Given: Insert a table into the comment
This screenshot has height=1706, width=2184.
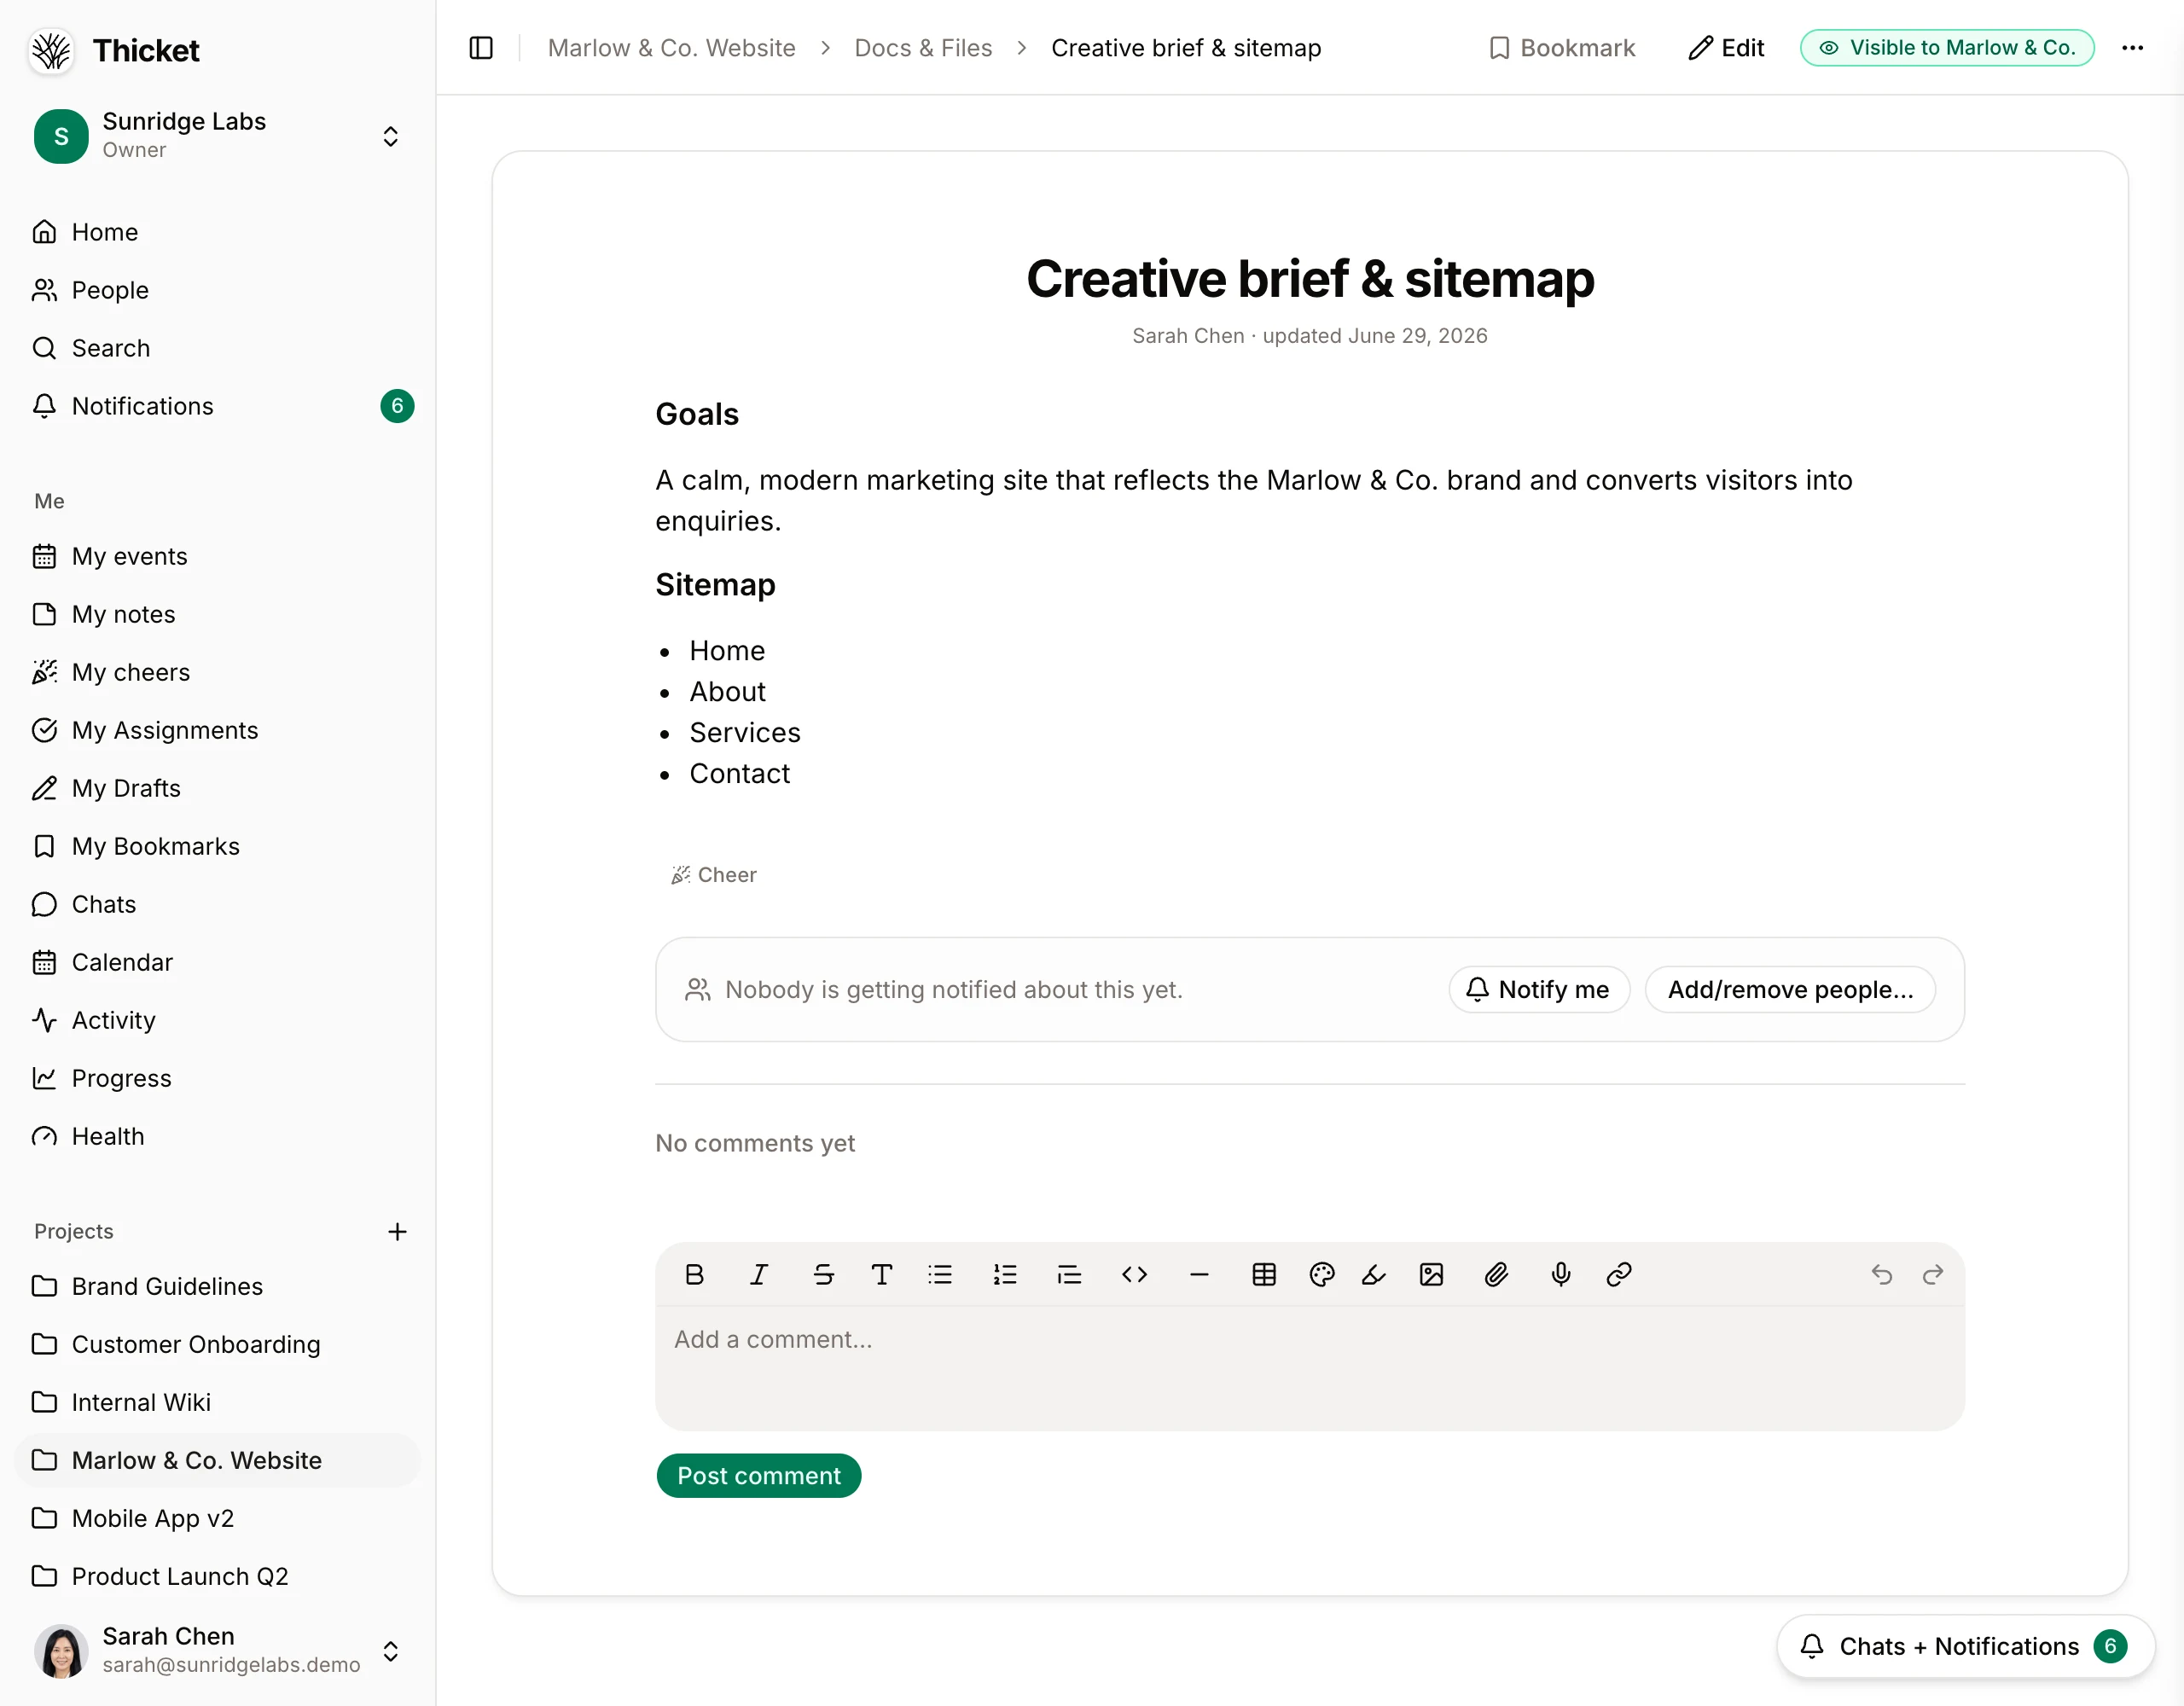Looking at the screenshot, I should click(x=1264, y=1274).
